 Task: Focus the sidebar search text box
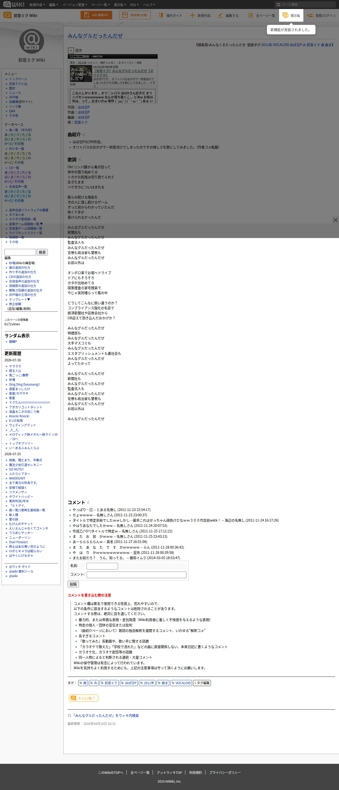point(20,252)
